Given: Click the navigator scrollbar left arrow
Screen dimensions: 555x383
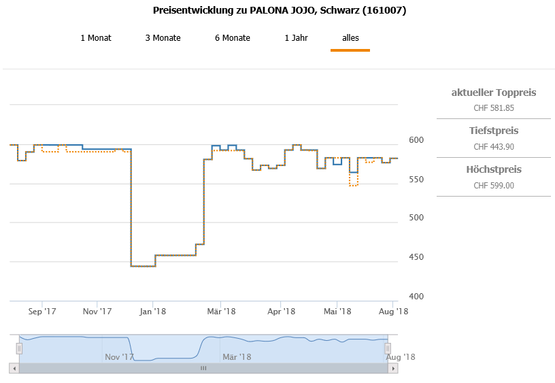Looking at the screenshot, I should 14,368.
